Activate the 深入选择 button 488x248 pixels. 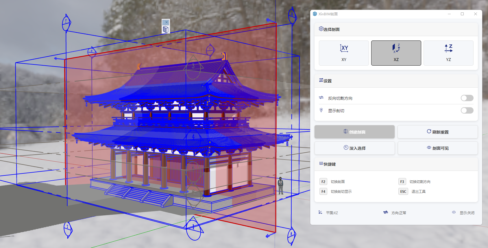354,148
